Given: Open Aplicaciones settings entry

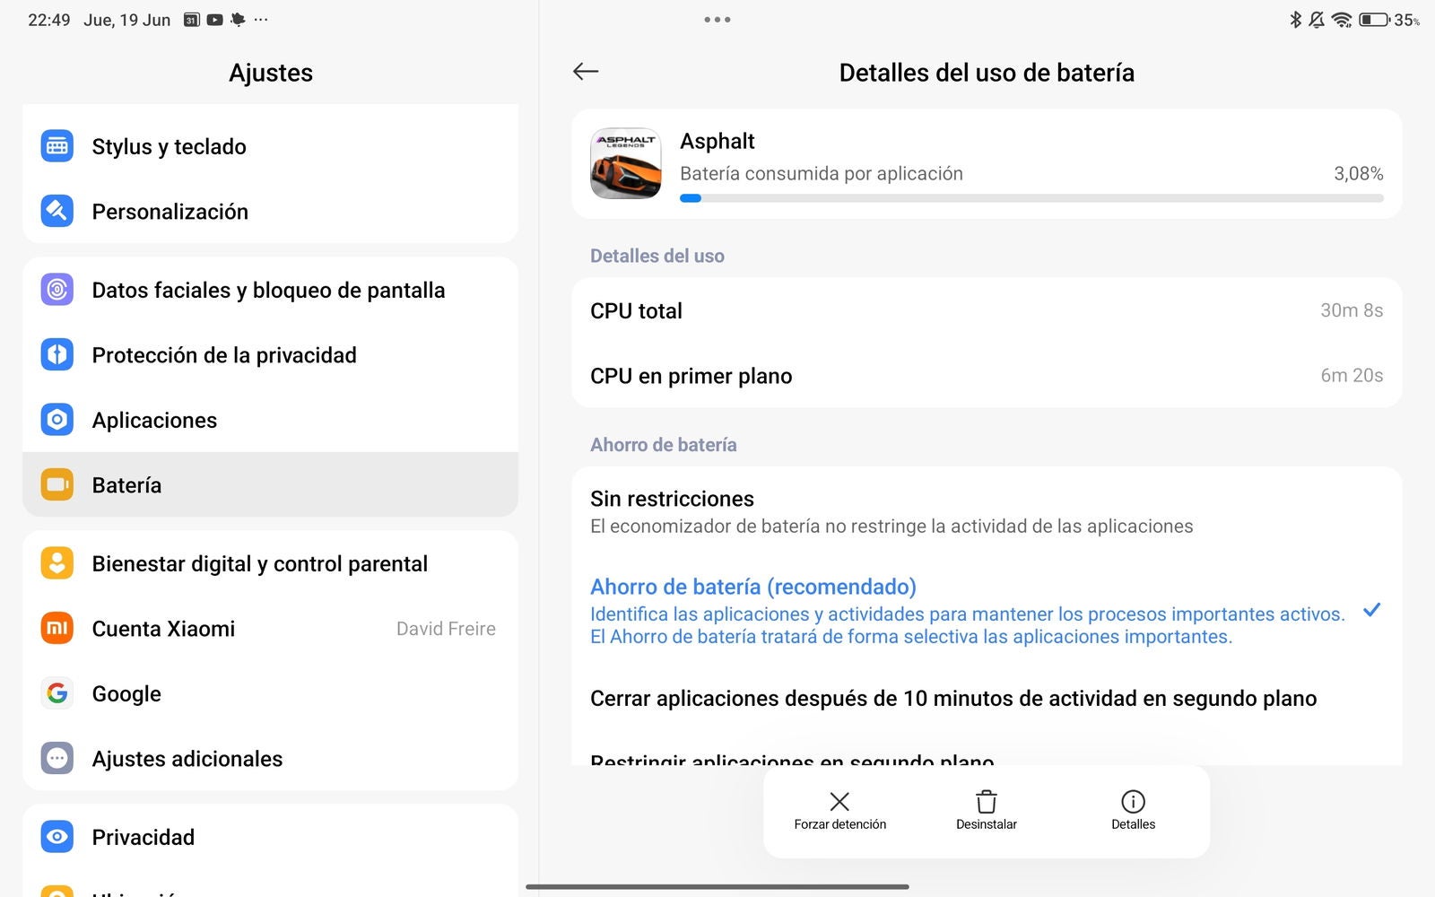Looking at the screenshot, I should (270, 420).
